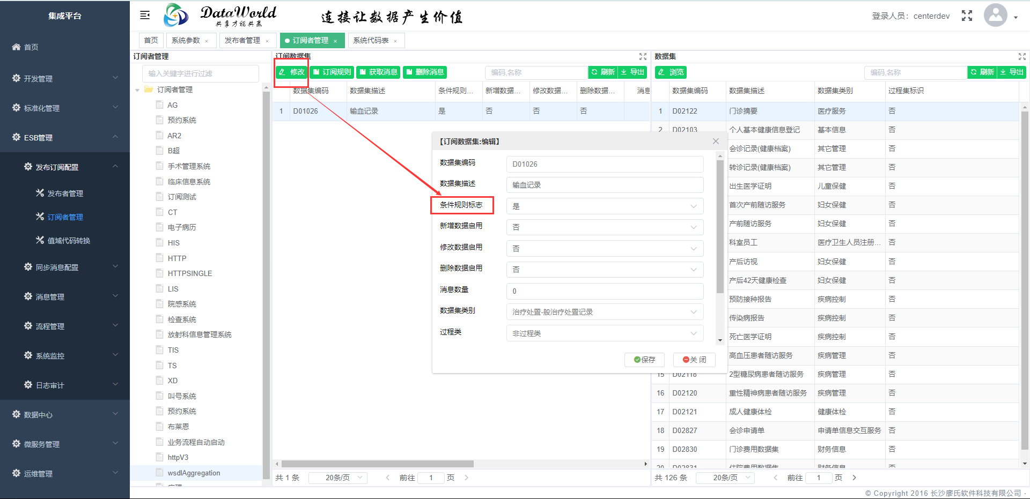Click the 浏览 button in 数据集 panel
Image resolution: width=1030 pixels, height=499 pixels.
click(x=671, y=72)
